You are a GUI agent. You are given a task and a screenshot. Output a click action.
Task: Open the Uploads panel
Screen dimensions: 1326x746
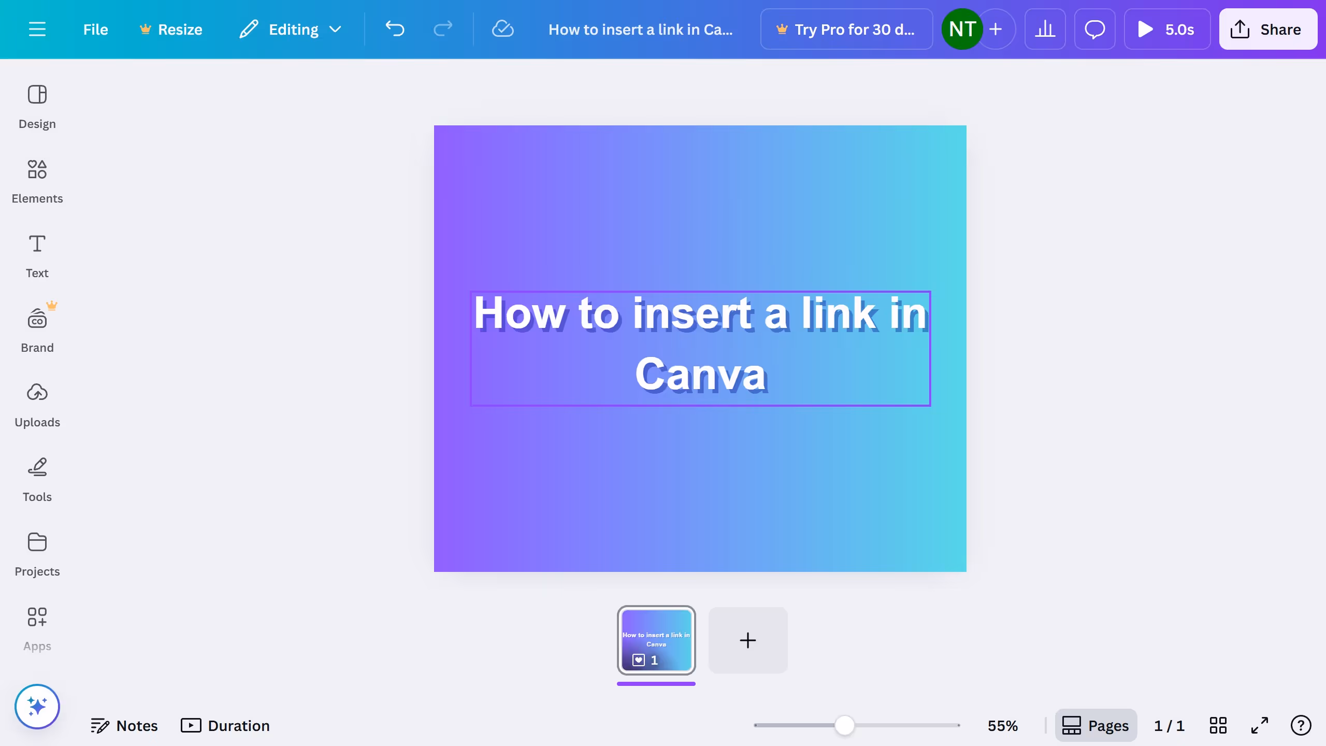click(37, 405)
